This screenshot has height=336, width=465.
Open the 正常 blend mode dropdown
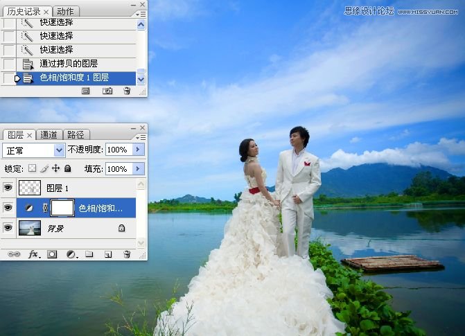59,150
